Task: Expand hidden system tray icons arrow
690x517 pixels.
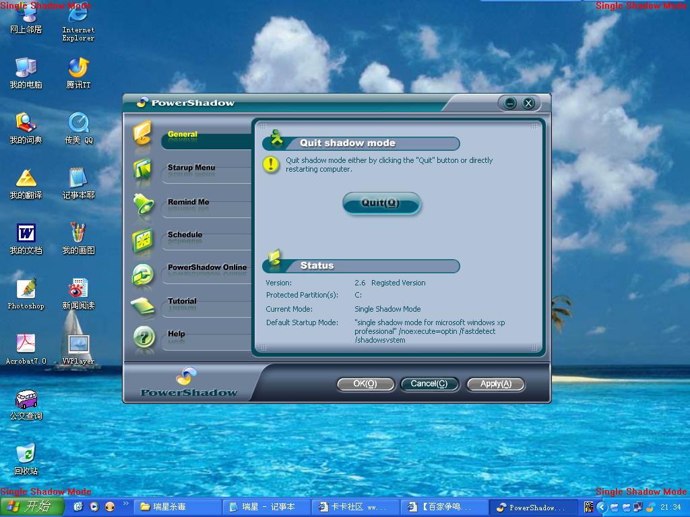Action: pyautogui.click(x=602, y=507)
